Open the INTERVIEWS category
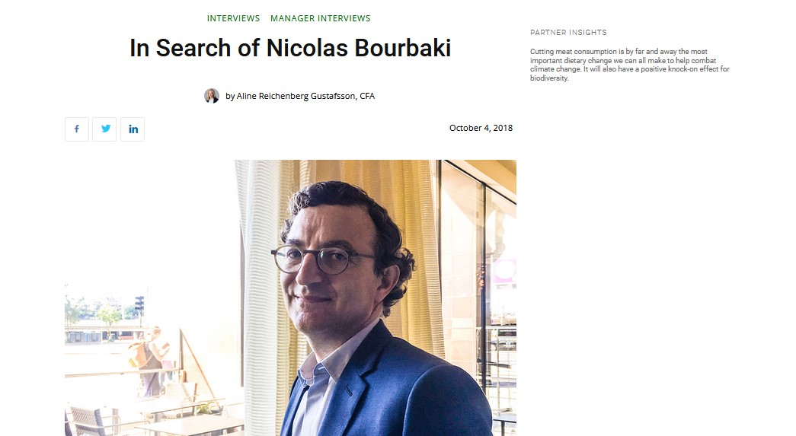 coord(233,18)
